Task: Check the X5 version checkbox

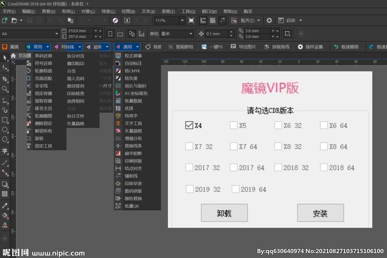Action: [x=234, y=125]
